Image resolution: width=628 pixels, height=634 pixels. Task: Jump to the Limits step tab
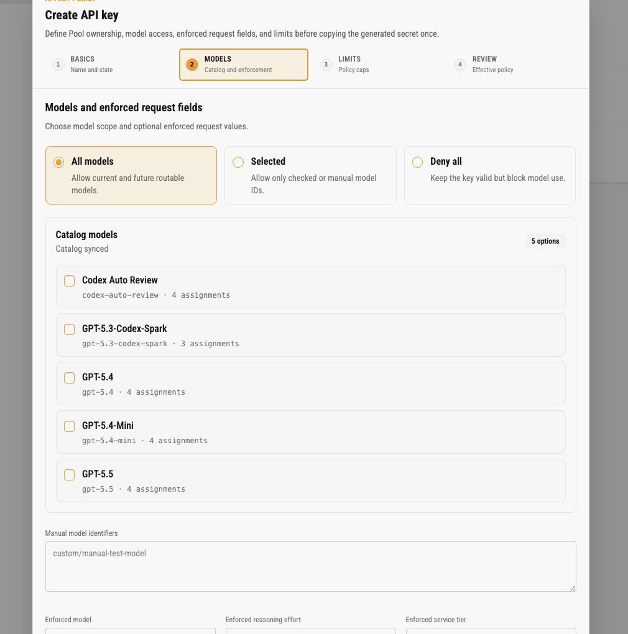coord(377,65)
